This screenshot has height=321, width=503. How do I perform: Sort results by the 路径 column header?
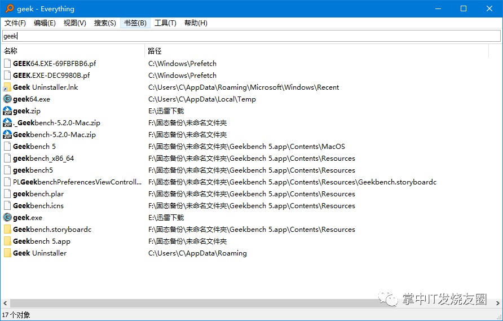click(316, 51)
